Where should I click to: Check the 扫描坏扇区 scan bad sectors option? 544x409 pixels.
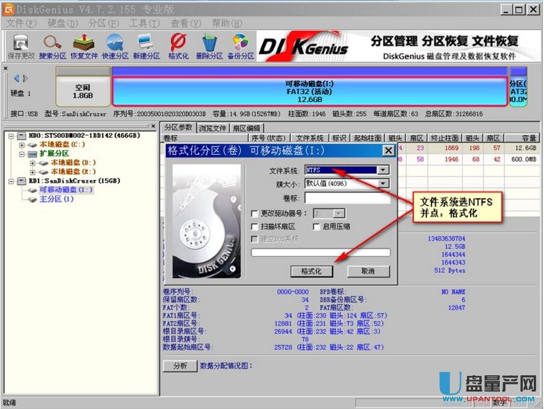click(x=255, y=227)
